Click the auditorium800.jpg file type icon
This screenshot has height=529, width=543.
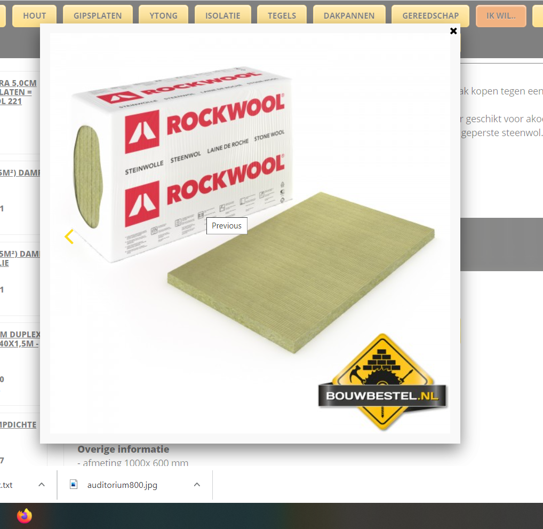point(74,484)
